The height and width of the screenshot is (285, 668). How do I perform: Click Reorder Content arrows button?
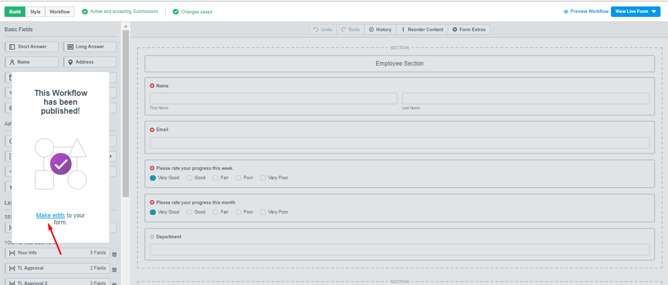[x=422, y=30]
